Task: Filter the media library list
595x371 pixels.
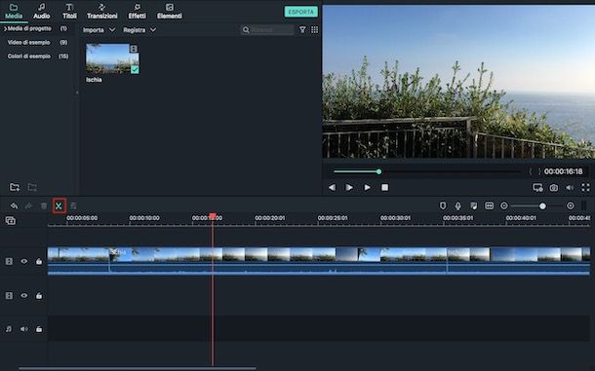Action: pos(302,29)
